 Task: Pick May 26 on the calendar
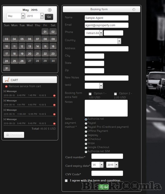click(x=22, y=61)
